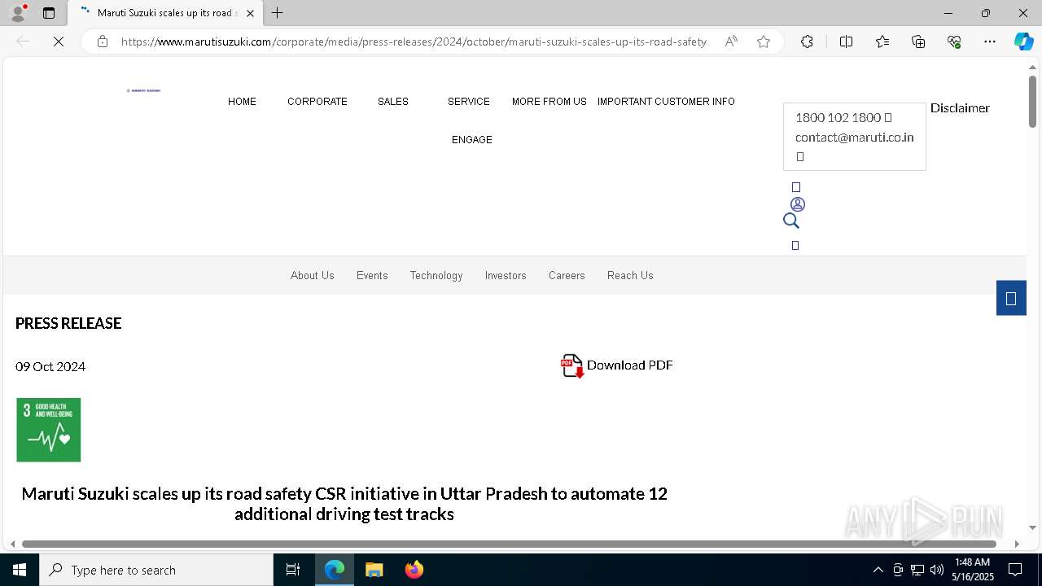Open Firefox from the taskbar

[414, 570]
